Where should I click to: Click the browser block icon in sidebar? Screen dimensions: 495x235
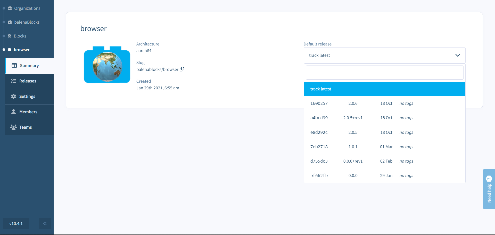[x=9, y=50]
